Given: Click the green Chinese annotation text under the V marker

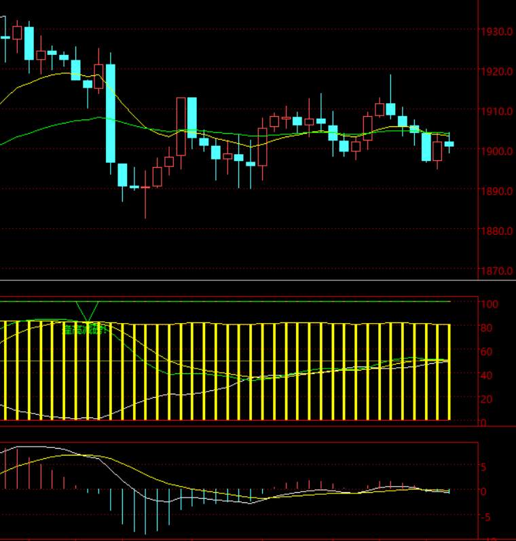Looking at the screenshot, I should tap(85, 331).
